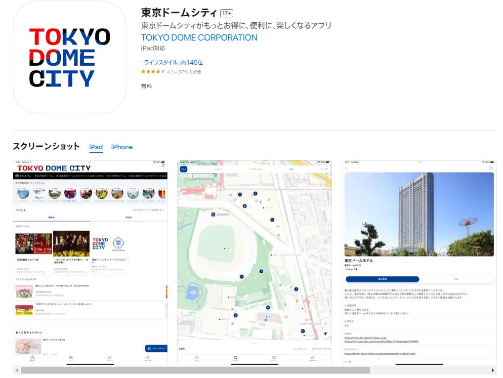The width and height of the screenshot is (503, 378).
Task: Click the 37件の評価 review count text
Action: coord(190,72)
